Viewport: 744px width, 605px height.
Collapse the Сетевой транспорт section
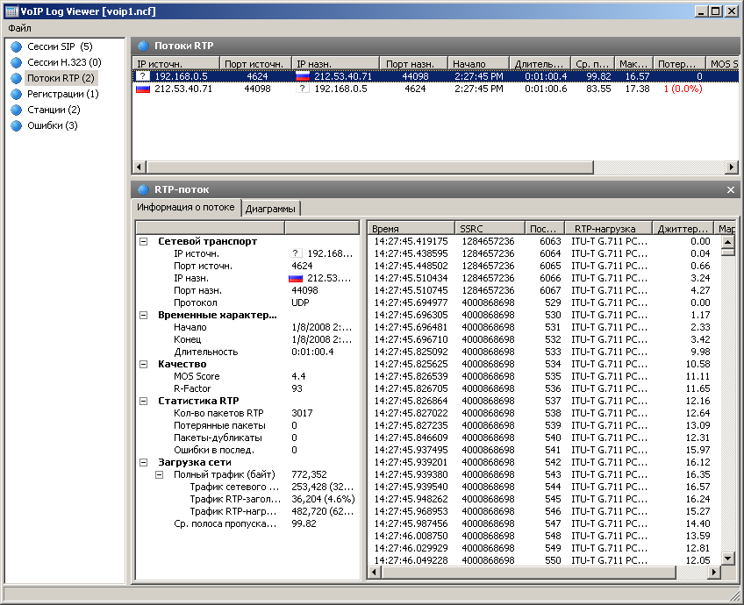(143, 241)
